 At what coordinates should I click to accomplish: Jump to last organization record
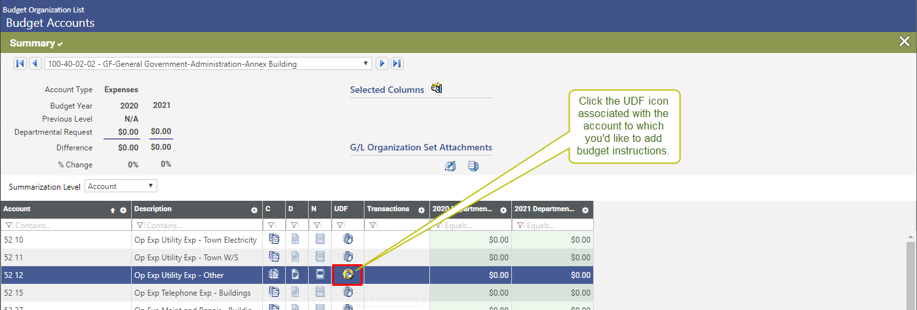[x=397, y=63]
